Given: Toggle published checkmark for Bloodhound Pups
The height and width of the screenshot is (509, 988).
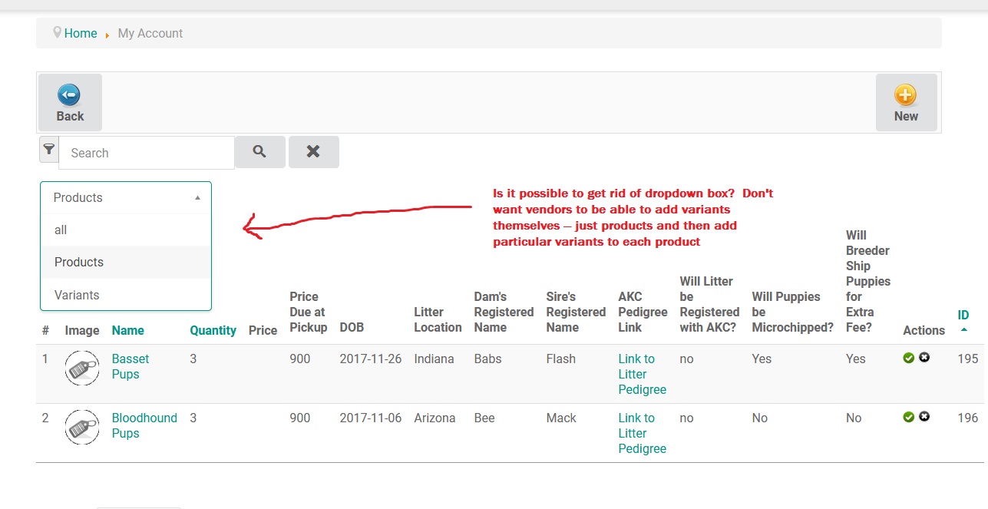Looking at the screenshot, I should pyautogui.click(x=909, y=417).
